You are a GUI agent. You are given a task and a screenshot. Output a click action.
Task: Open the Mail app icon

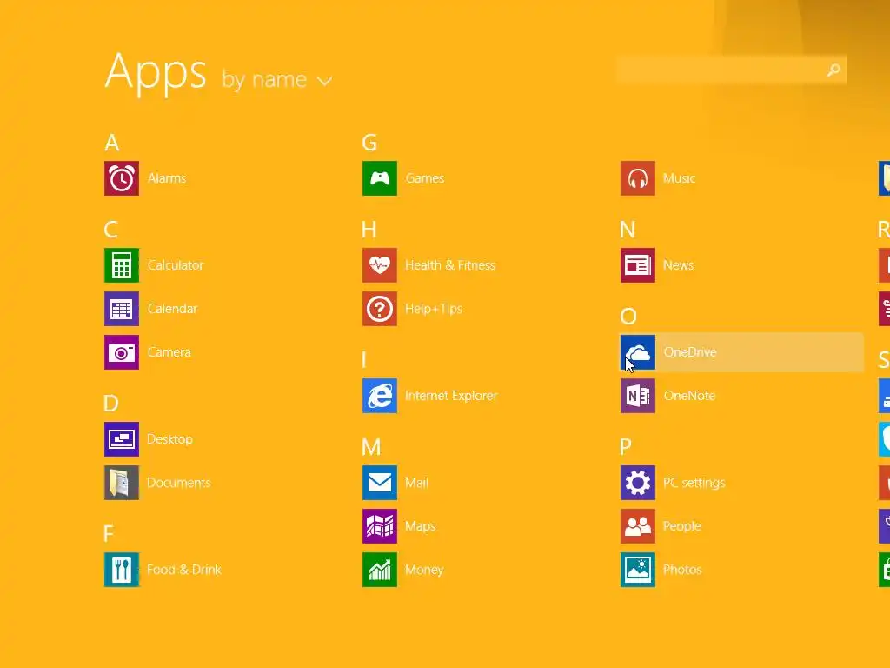[380, 483]
